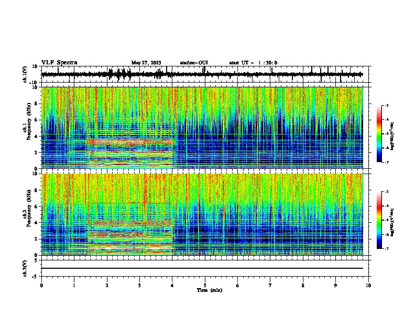Click the 'Time (min)' axis label

(210, 290)
